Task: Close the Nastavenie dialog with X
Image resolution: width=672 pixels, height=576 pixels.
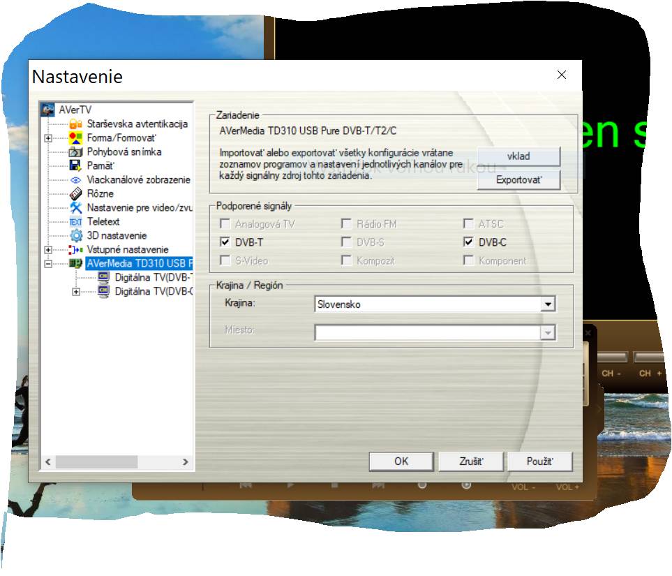Action: 562,75
